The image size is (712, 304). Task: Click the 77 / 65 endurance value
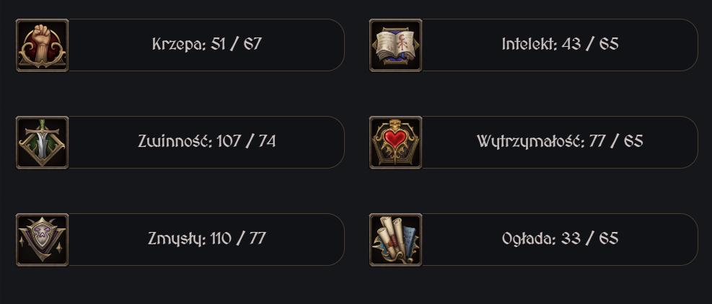[616, 141]
